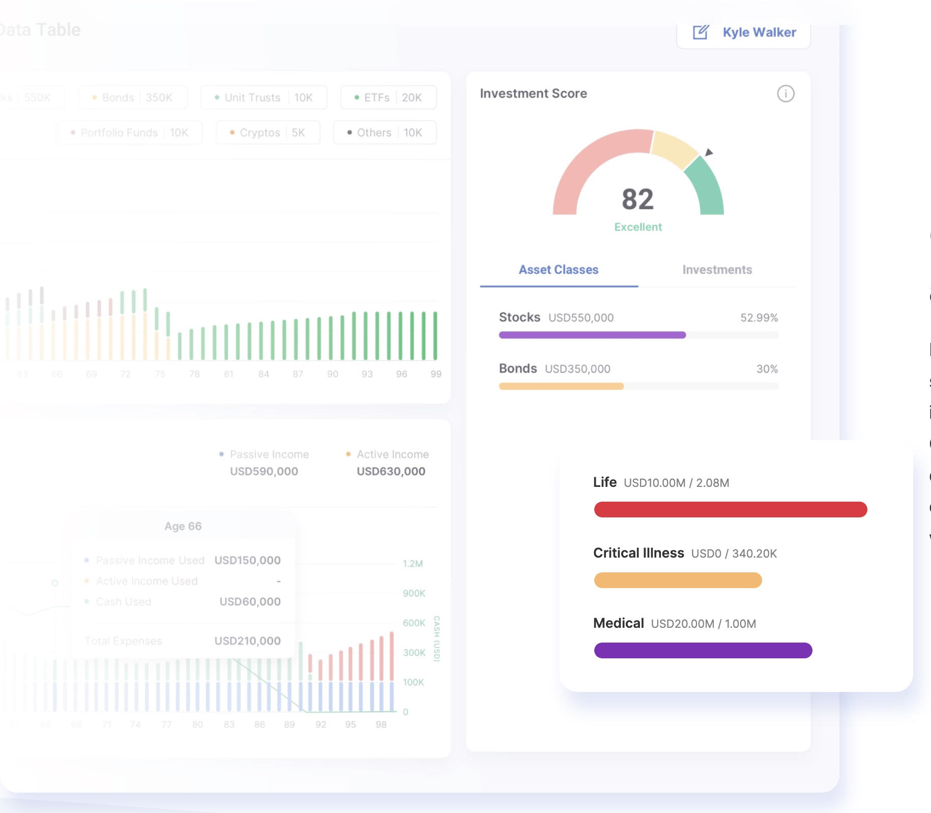Click the Data Table heading
The image size is (931, 813).
click(x=40, y=30)
